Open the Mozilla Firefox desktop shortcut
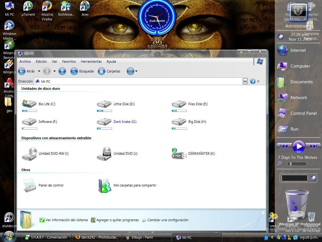This screenshot has height=242, width=322. coord(47,11)
